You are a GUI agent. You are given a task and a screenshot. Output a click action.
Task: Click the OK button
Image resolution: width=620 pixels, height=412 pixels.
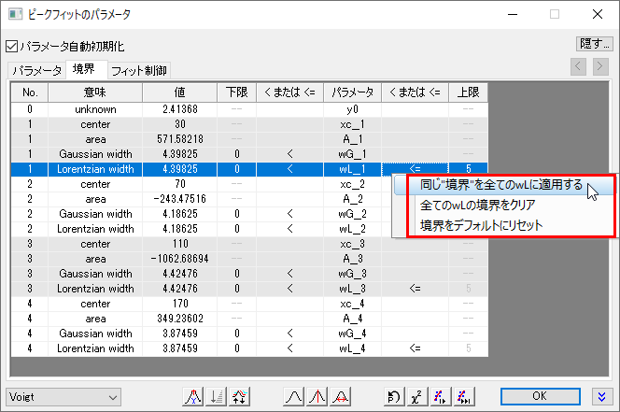[x=540, y=396]
